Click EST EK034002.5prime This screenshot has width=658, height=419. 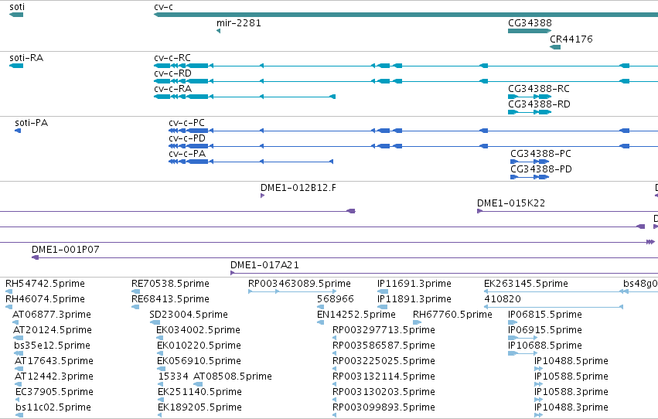pos(198,330)
